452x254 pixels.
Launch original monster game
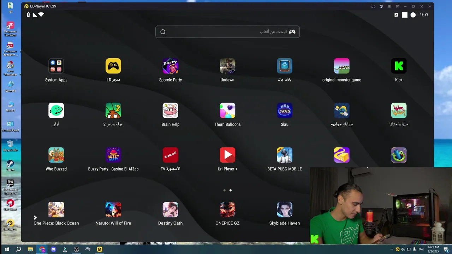tap(342, 66)
